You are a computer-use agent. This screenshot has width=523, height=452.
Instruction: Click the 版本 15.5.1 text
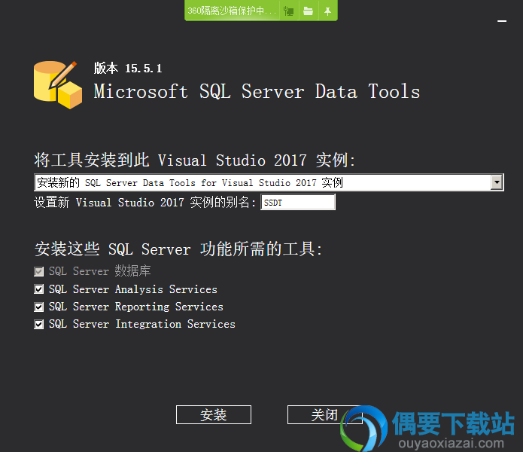tap(128, 68)
